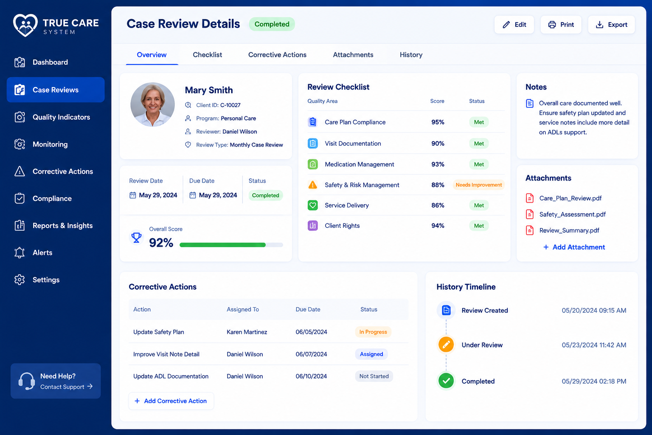Click the Under Review pencil timeline marker

(x=446, y=345)
